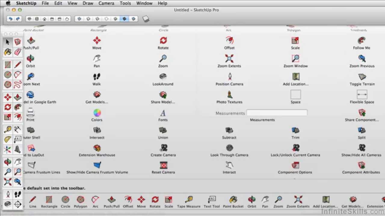Select the arrow Select tool in palette
This screenshot has width=385, height=216.
8,42
